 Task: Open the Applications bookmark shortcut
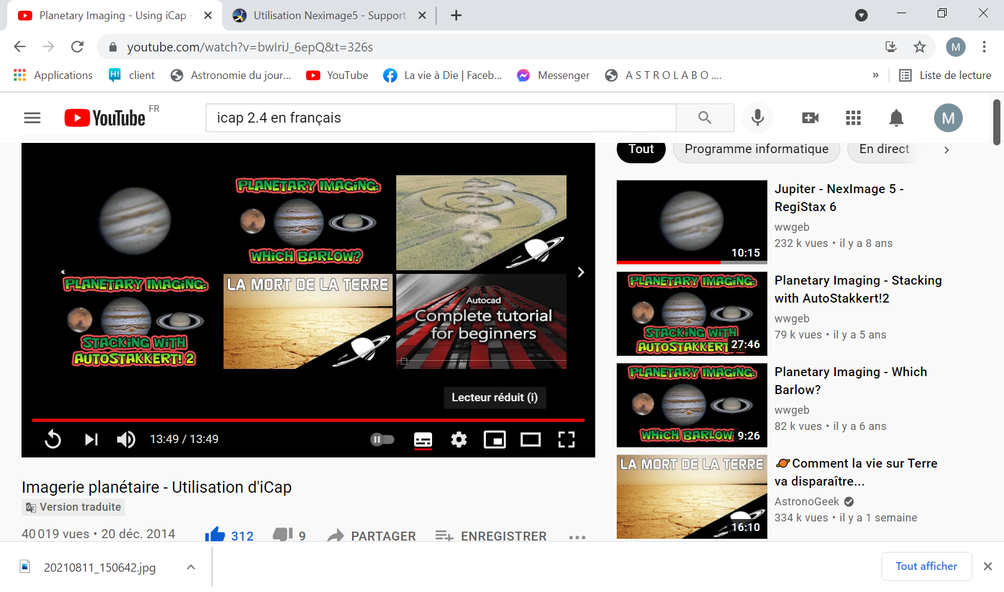(53, 75)
